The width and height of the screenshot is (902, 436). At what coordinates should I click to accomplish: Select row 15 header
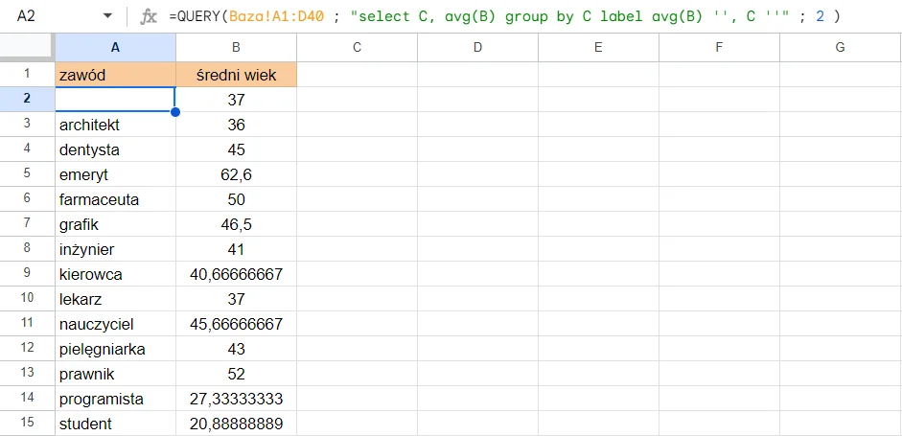click(x=27, y=424)
